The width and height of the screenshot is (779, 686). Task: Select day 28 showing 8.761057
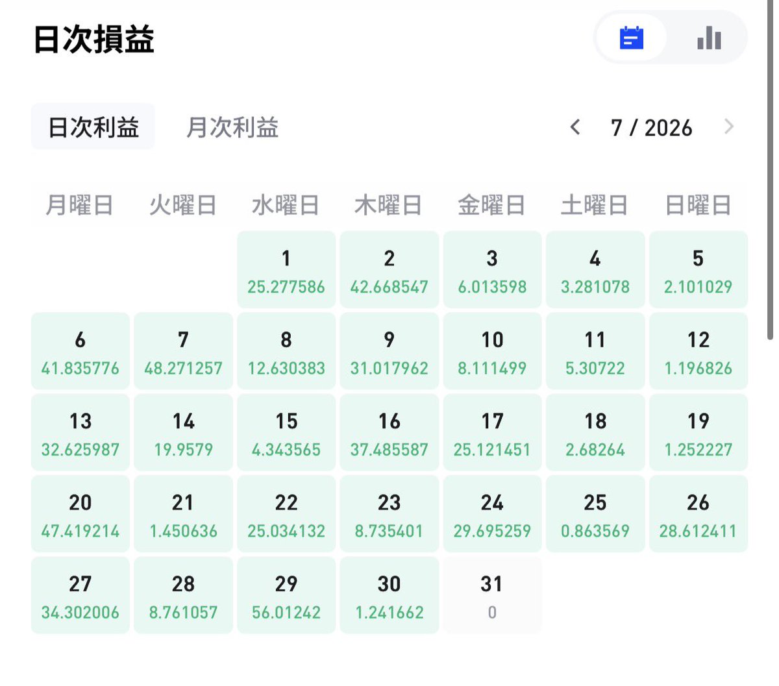(183, 595)
